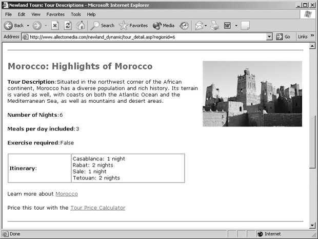Open the Tools menu

(76, 14)
